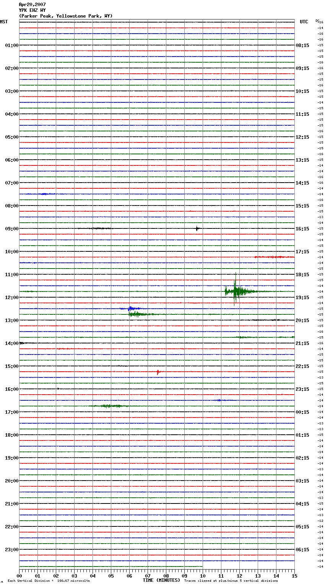Image resolution: width=325 pixels, height=586 pixels.
Task: Select the 18:00 MST time label
Action: pos(11,435)
